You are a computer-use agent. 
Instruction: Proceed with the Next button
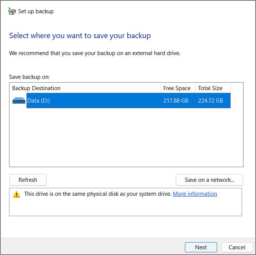pyautogui.click(x=201, y=247)
